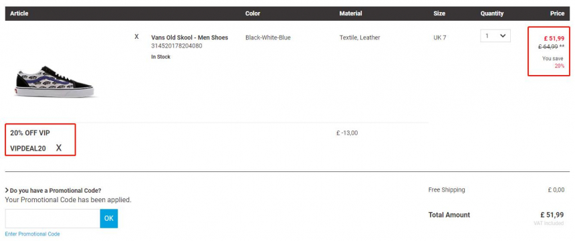Image resolution: width=575 pixels, height=241 pixels.
Task: Click the blue OK button
Action: (109, 218)
